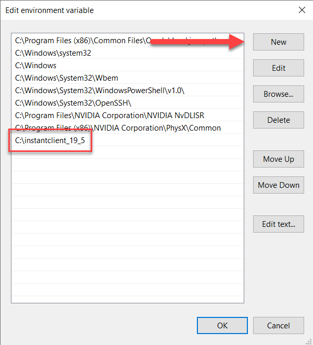Select the C:\Windows path entry
Image resolution: width=313 pixels, height=345 pixels.
pos(36,66)
